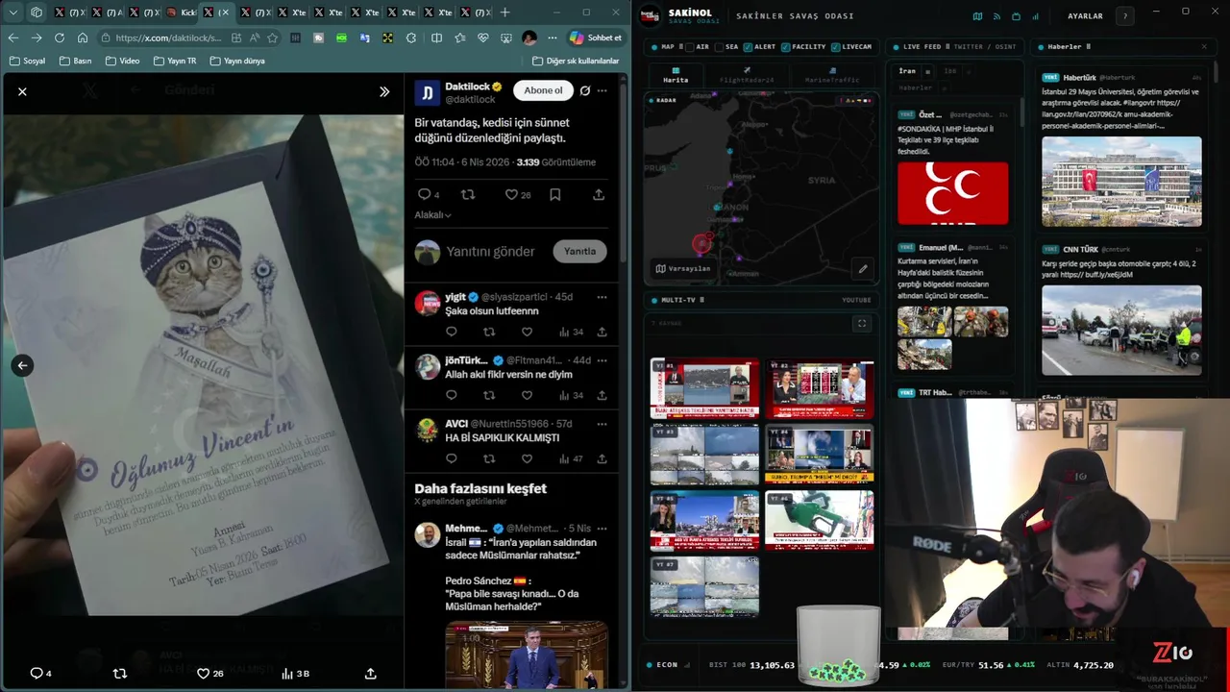Open the Sosyal bookmarks folder
Image resolution: width=1230 pixels, height=692 pixels.
point(28,61)
